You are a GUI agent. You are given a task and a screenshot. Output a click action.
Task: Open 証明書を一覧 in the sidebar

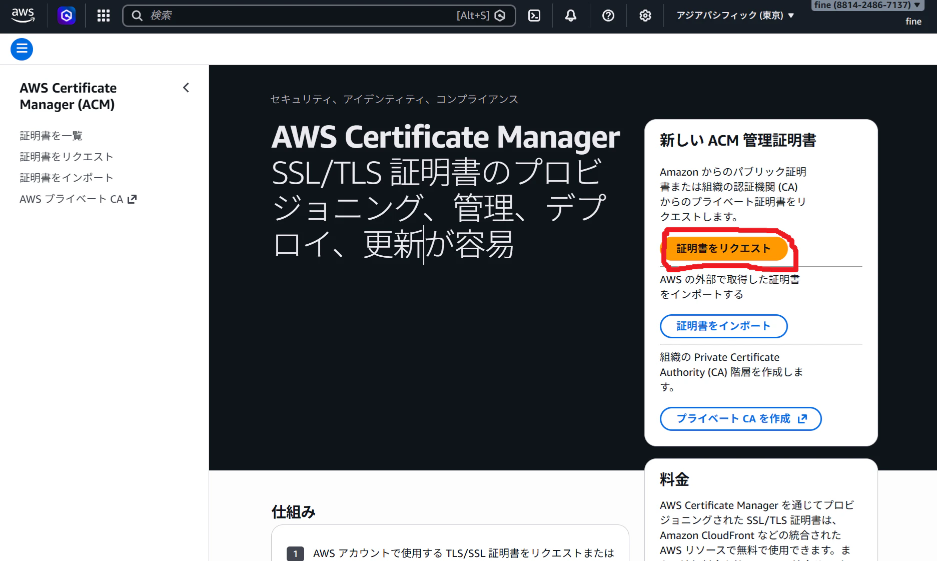(x=51, y=136)
